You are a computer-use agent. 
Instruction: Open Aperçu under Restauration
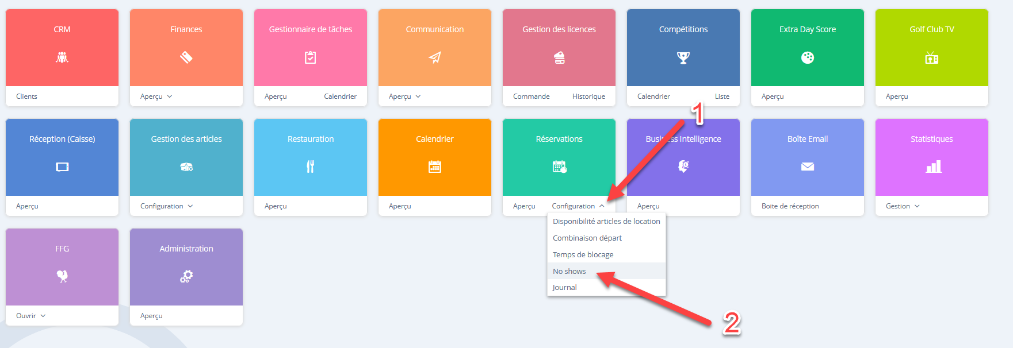[x=276, y=206]
